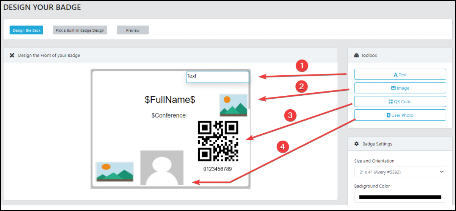The width and height of the screenshot is (456, 211).
Task: Select the $Conference$ placeholder text on badge
Action: 169,115
